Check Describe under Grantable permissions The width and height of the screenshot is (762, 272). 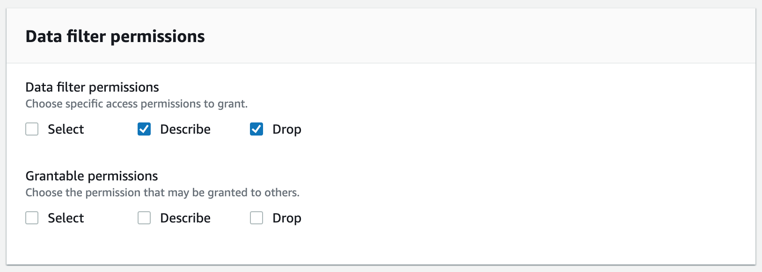(x=144, y=218)
